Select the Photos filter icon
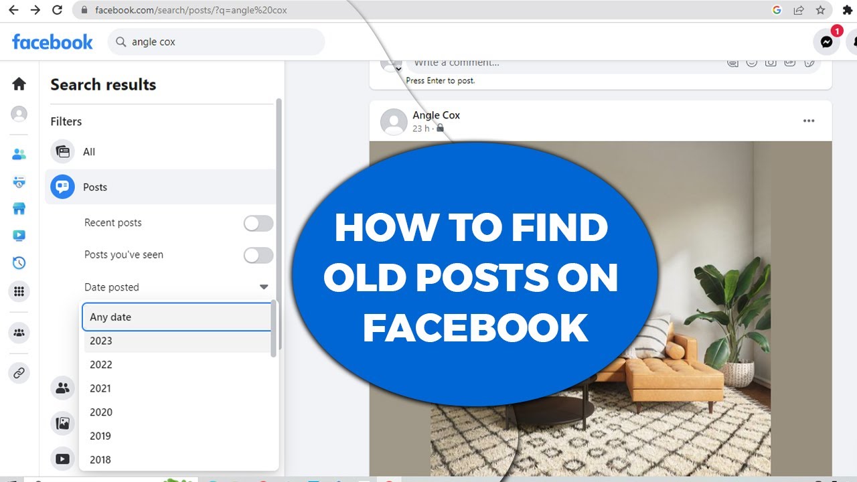The image size is (857, 482). 63,423
